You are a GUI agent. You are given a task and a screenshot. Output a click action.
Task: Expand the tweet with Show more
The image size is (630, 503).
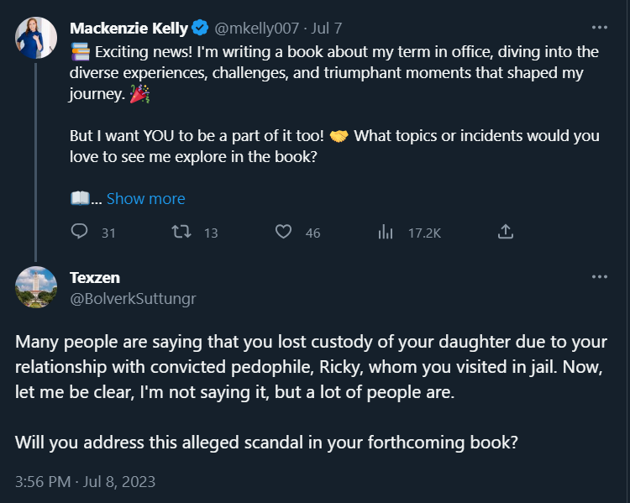tap(145, 199)
